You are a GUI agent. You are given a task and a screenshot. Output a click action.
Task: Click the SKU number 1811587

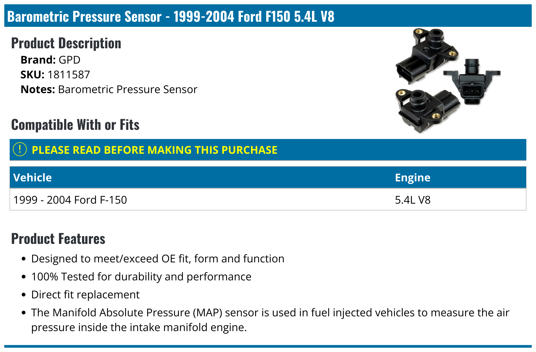[69, 75]
